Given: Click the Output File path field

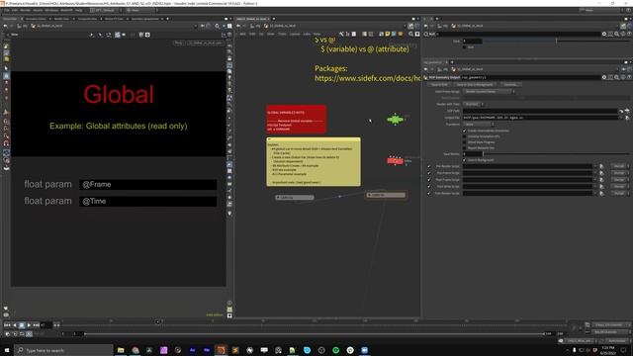Looking at the screenshot, I should 540,118.
